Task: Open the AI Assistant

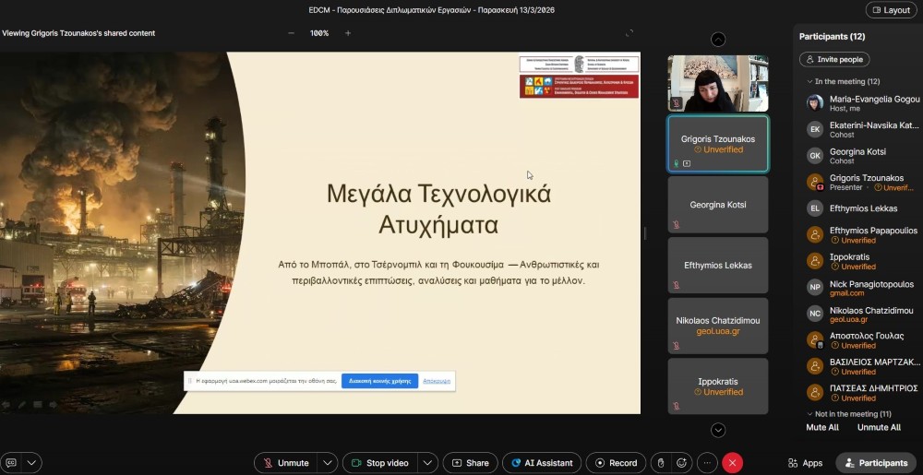Action: pos(541,463)
